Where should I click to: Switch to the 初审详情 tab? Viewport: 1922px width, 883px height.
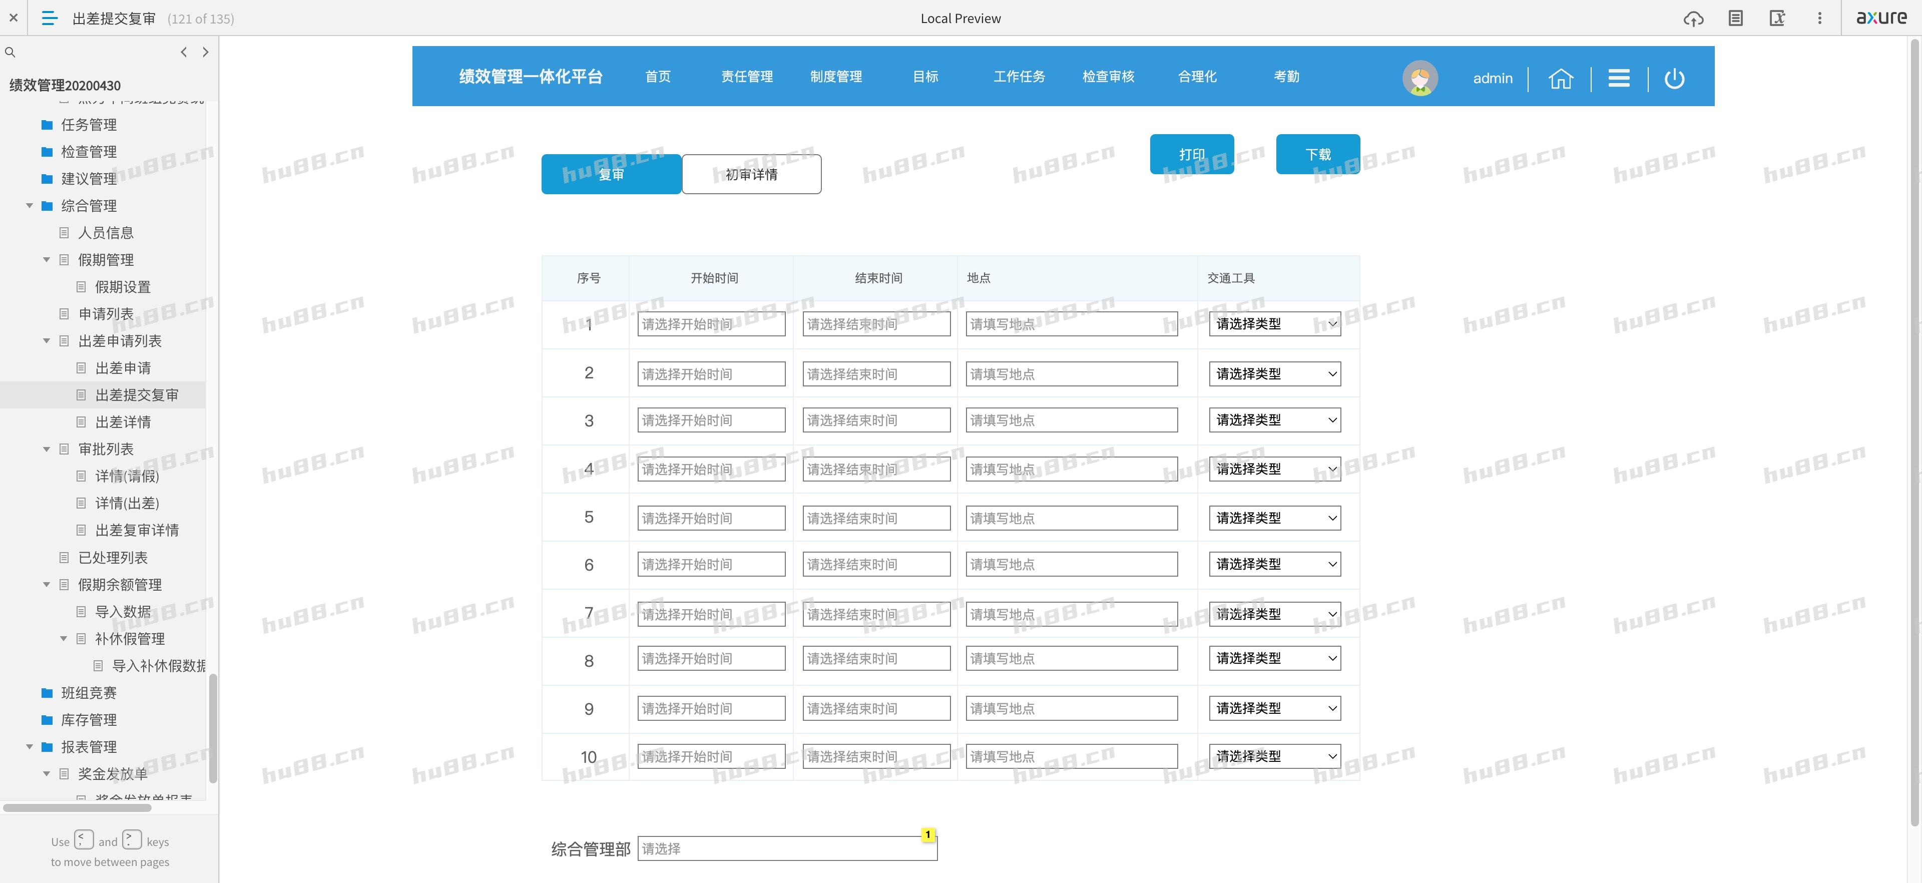point(751,174)
